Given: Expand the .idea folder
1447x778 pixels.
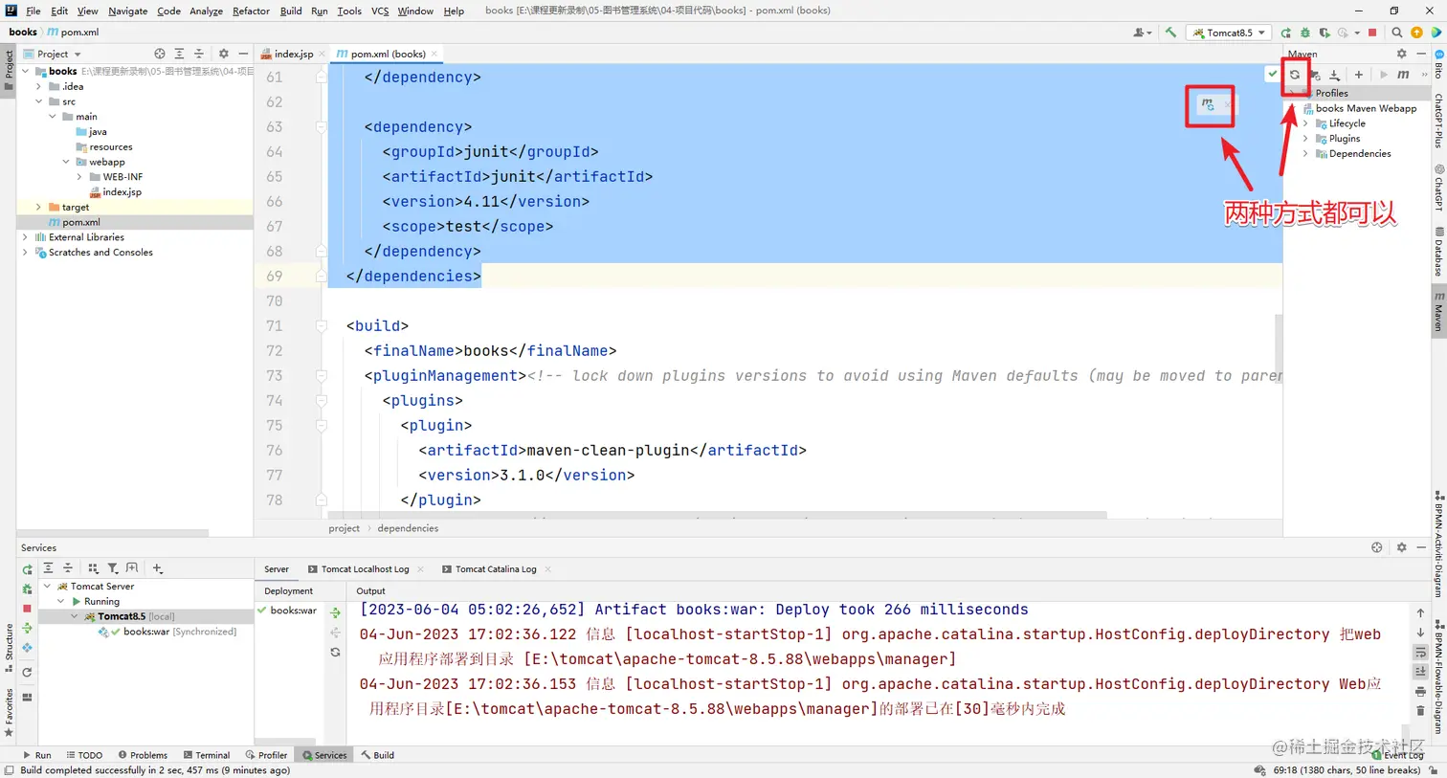Looking at the screenshot, I should 38,86.
